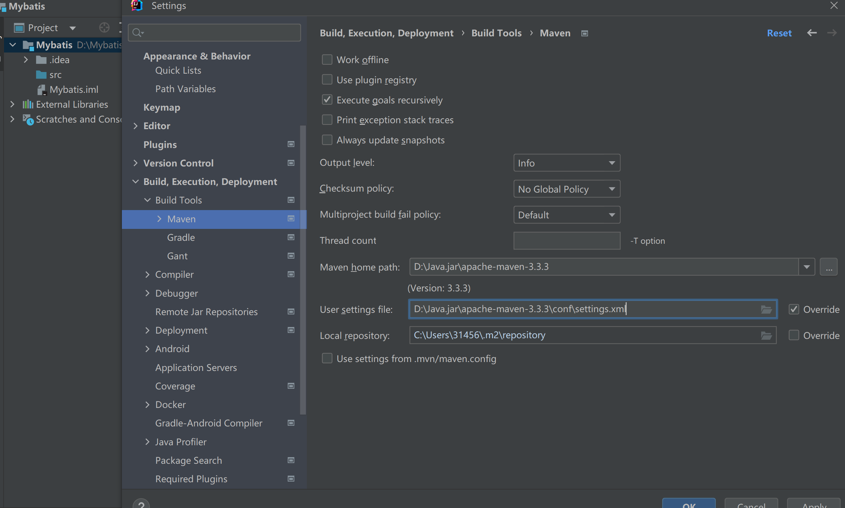Click the Reset link
845x508 pixels.
(x=779, y=33)
